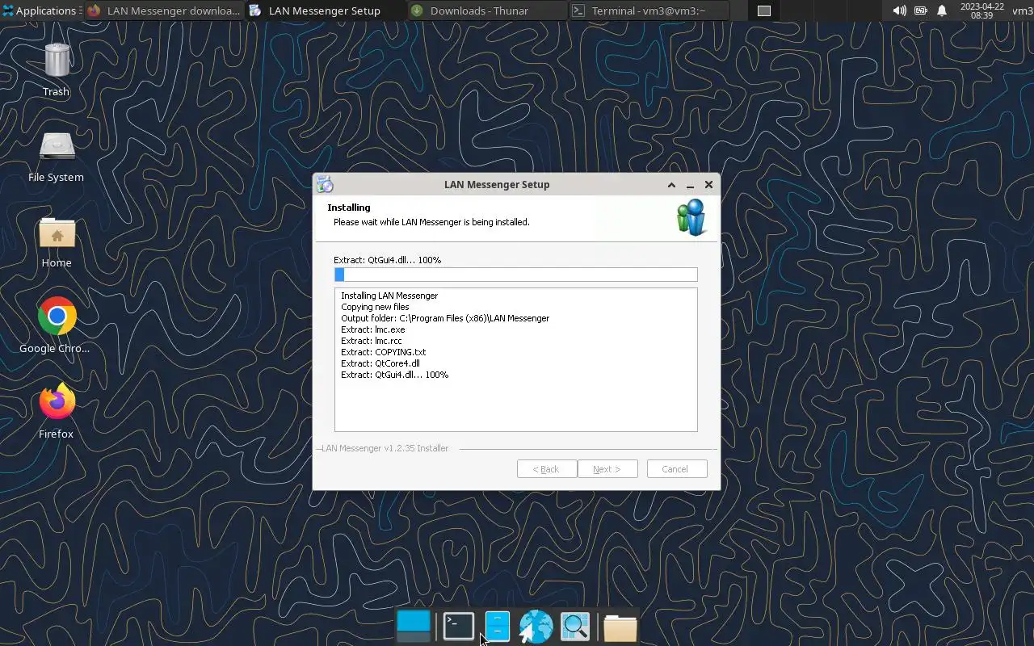This screenshot has height=646, width=1034.
Task: Click the 'Extract: COPYING.txt' log line
Action: click(x=384, y=352)
